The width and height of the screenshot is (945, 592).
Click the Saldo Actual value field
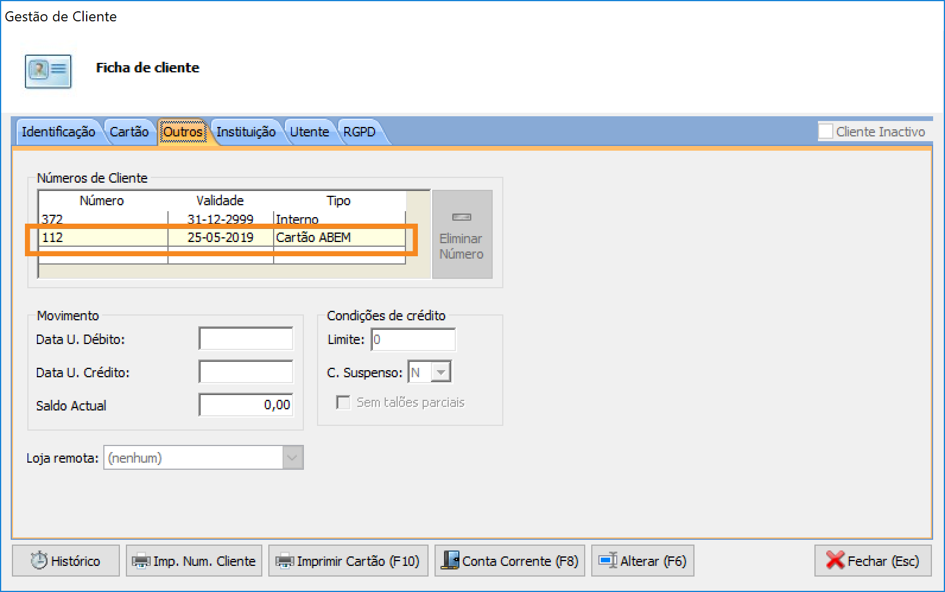point(246,405)
